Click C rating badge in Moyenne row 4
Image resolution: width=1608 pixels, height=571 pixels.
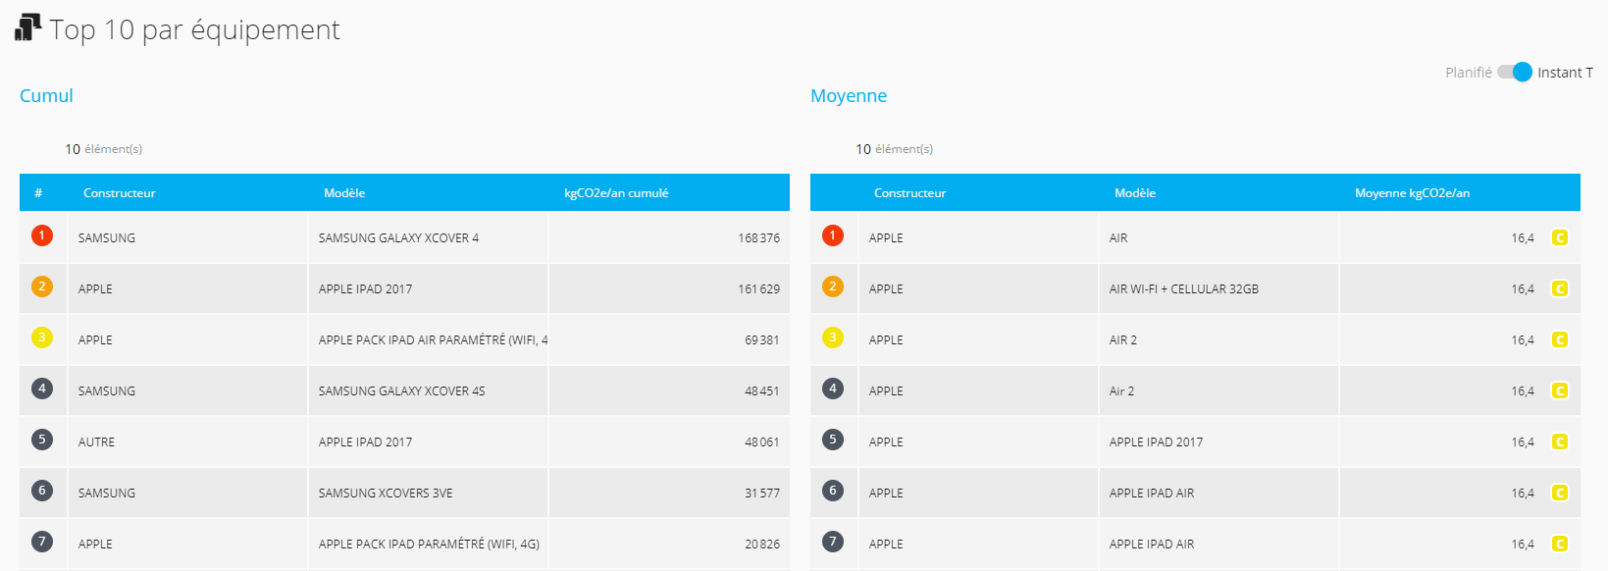[x=1560, y=390]
